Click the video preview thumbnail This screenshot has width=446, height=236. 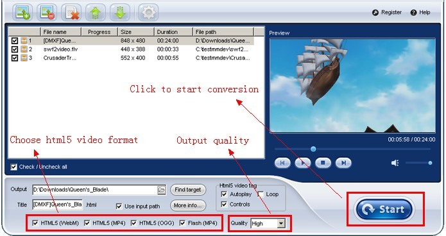352,85
